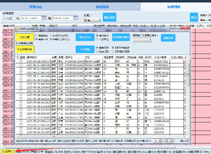Click the yellow 打印小票 button
211x154 pixels.
[x=25, y=37]
